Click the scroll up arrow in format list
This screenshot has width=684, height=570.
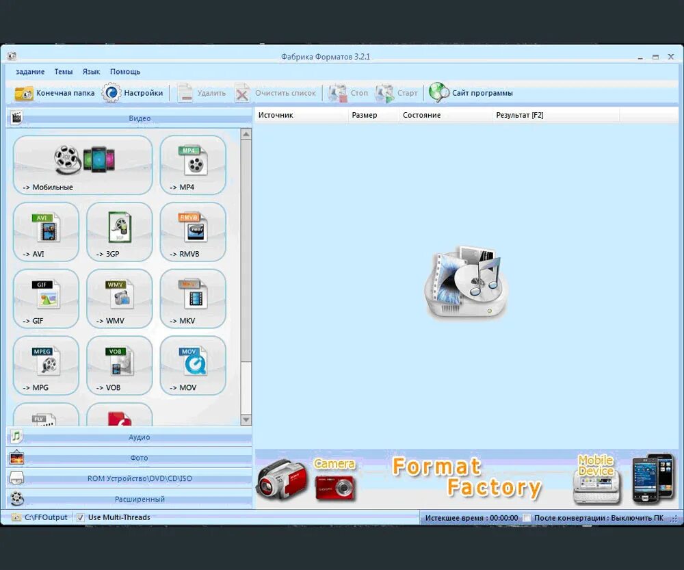(246, 134)
